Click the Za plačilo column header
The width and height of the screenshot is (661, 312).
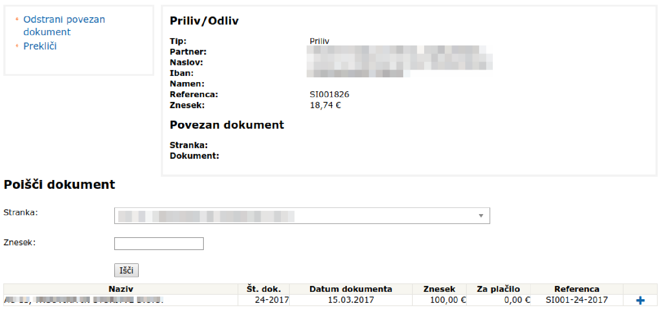(498, 289)
